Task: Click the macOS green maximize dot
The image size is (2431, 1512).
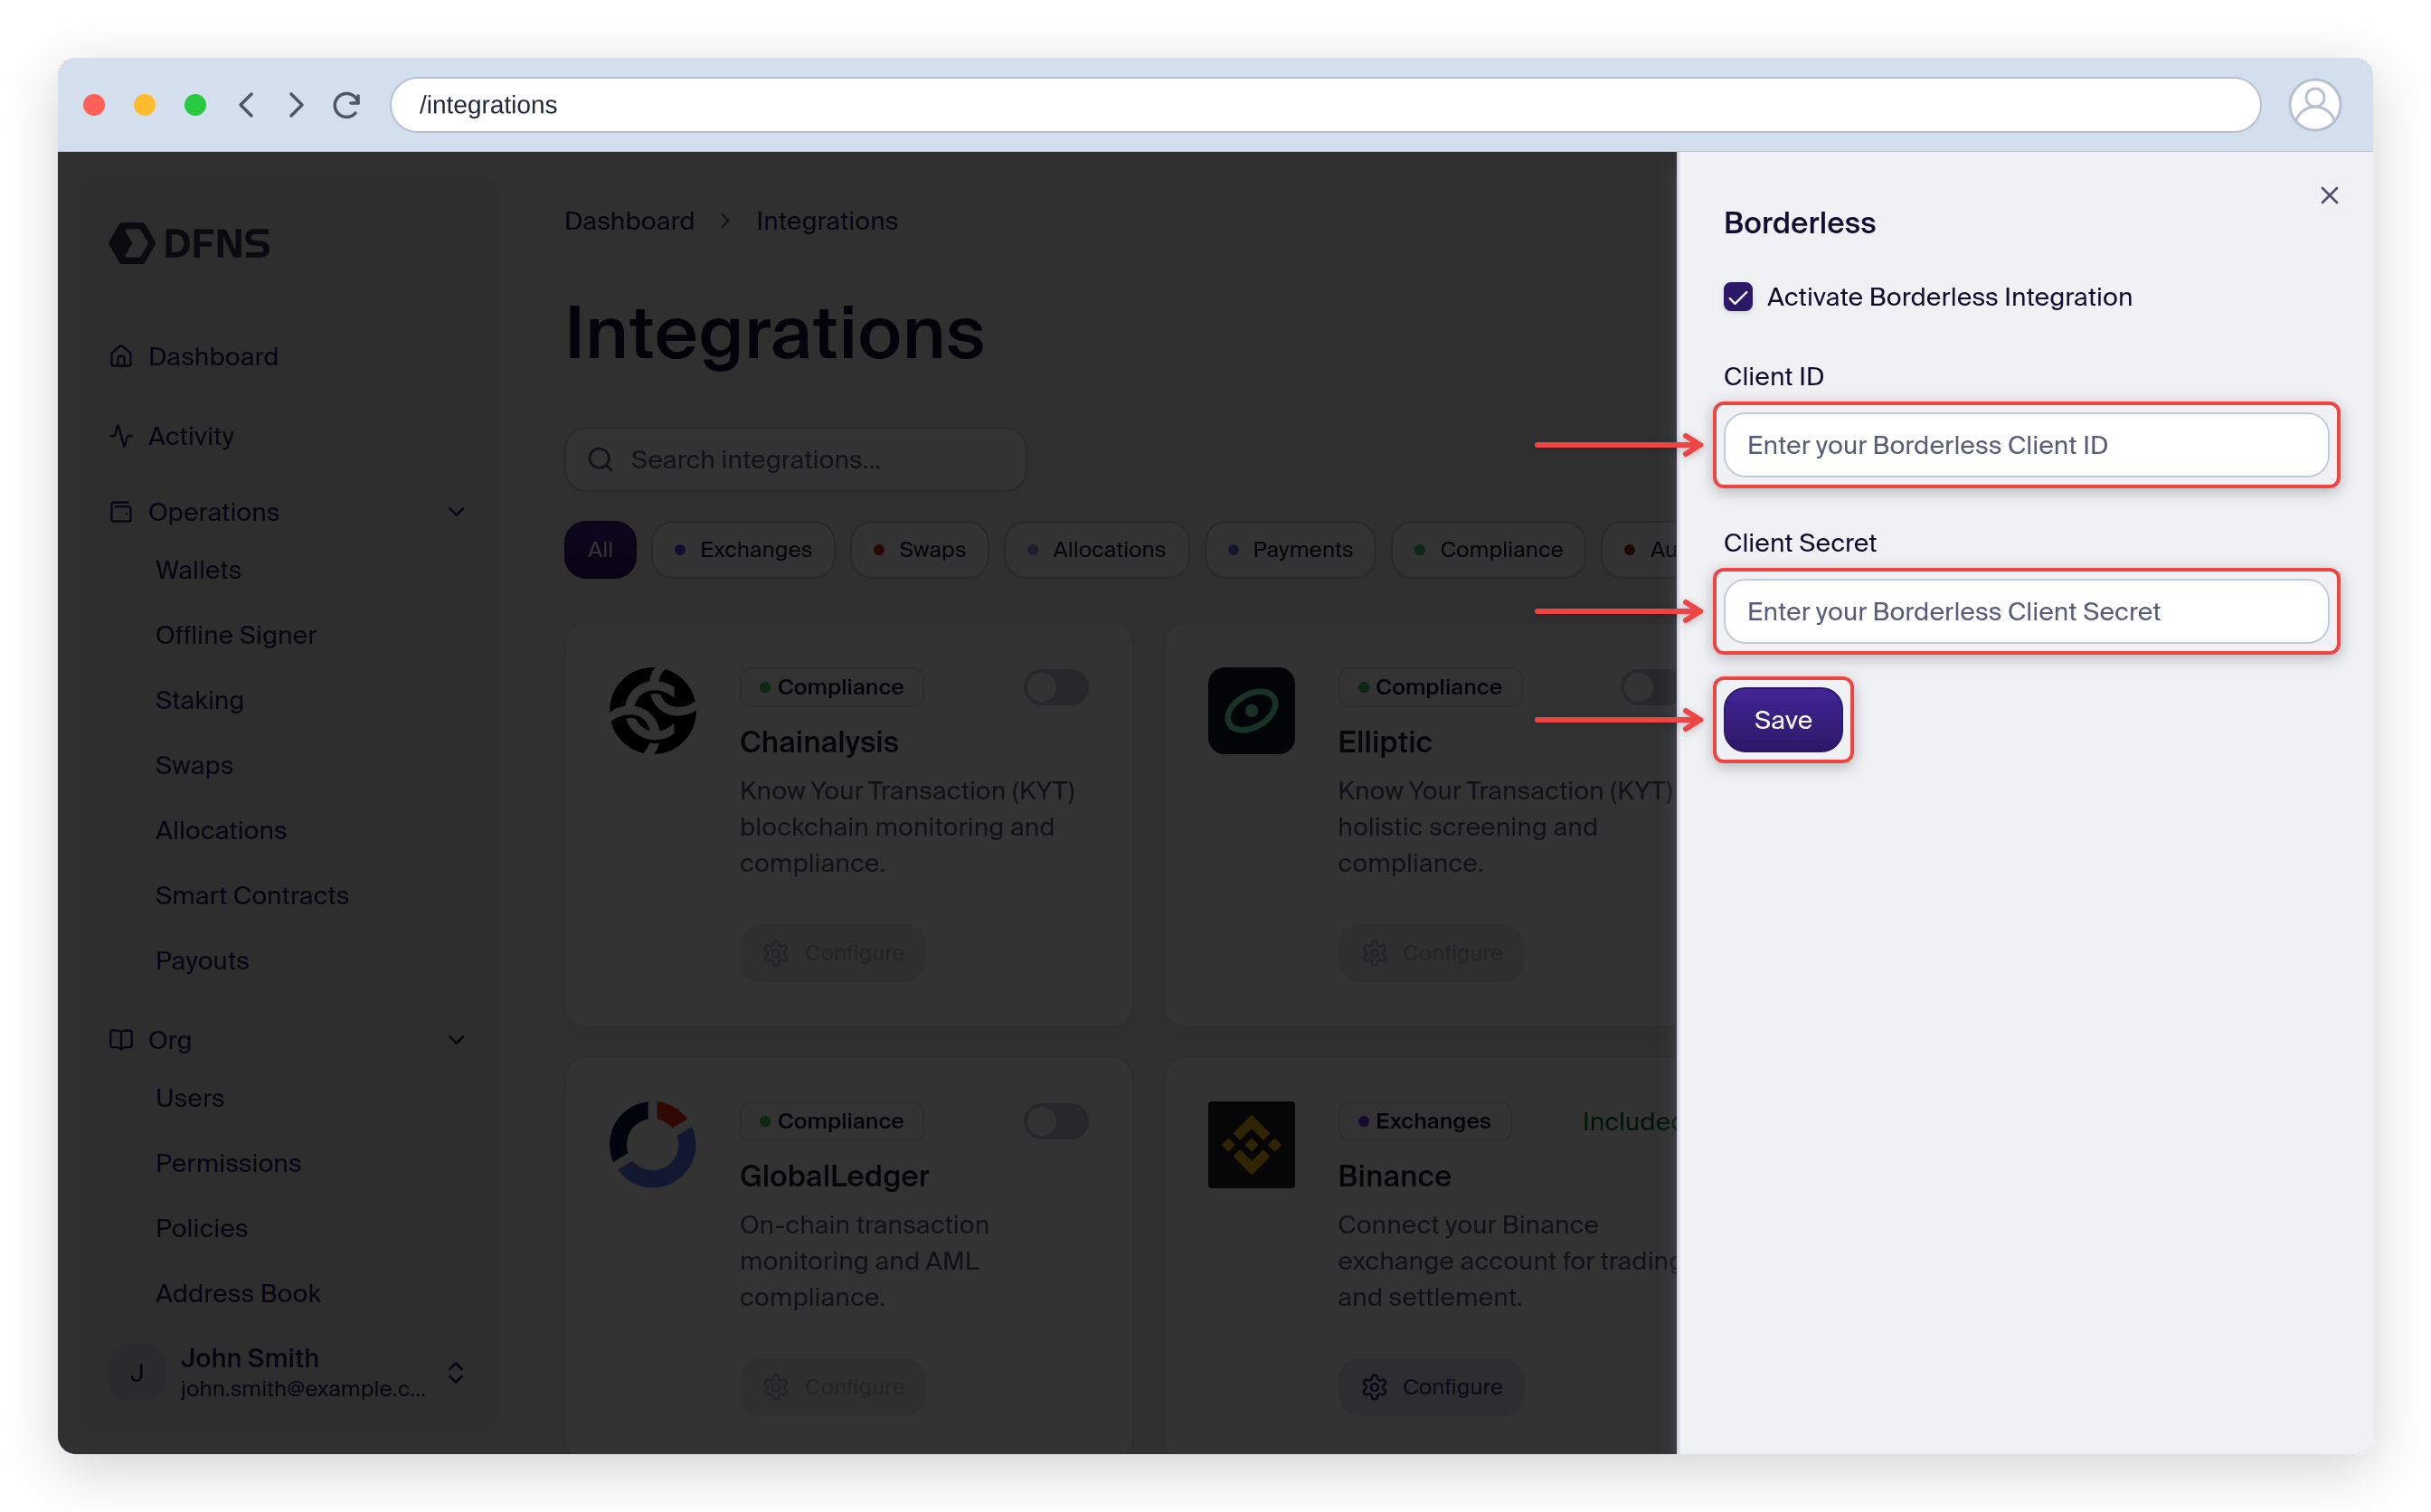Action: pyautogui.click(x=196, y=105)
